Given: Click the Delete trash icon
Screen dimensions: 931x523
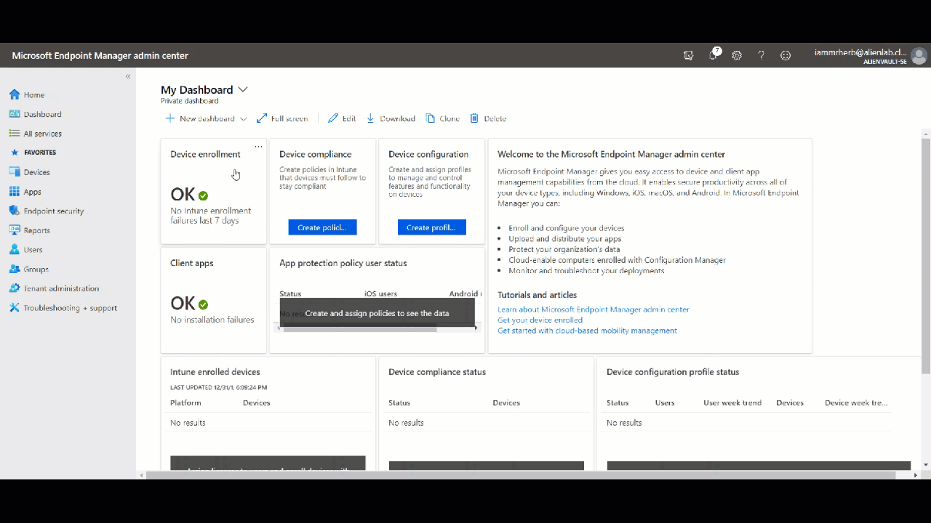Looking at the screenshot, I should click(474, 118).
